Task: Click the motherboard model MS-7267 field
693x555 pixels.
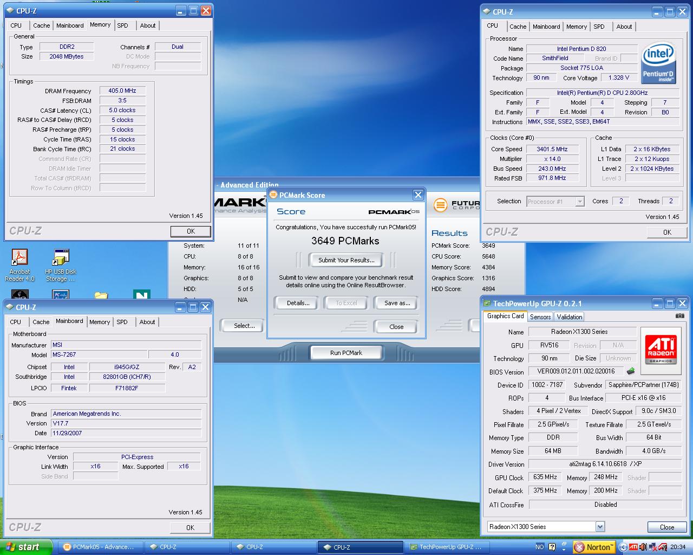Action: pyautogui.click(x=99, y=354)
